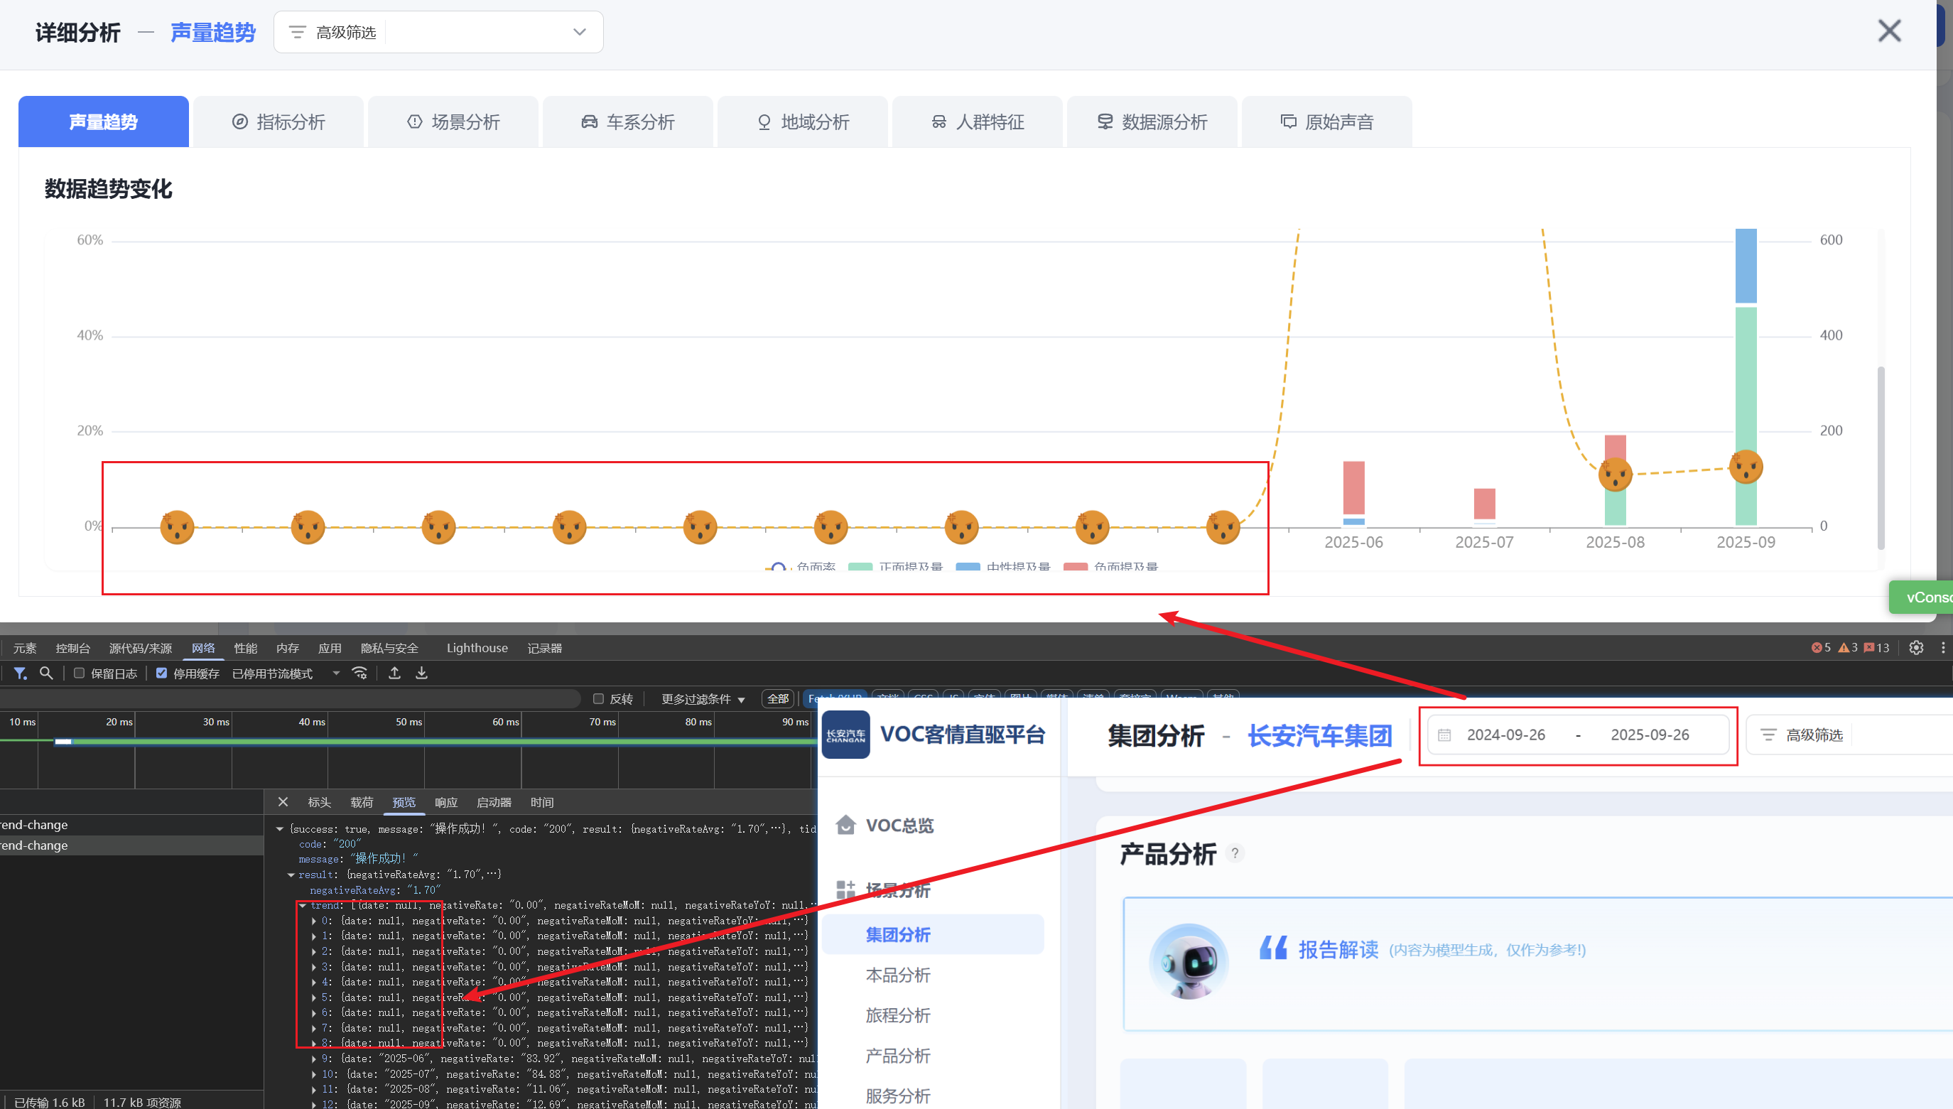Open DevTools settings gear icon
The height and width of the screenshot is (1109, 1953).
1915,647
